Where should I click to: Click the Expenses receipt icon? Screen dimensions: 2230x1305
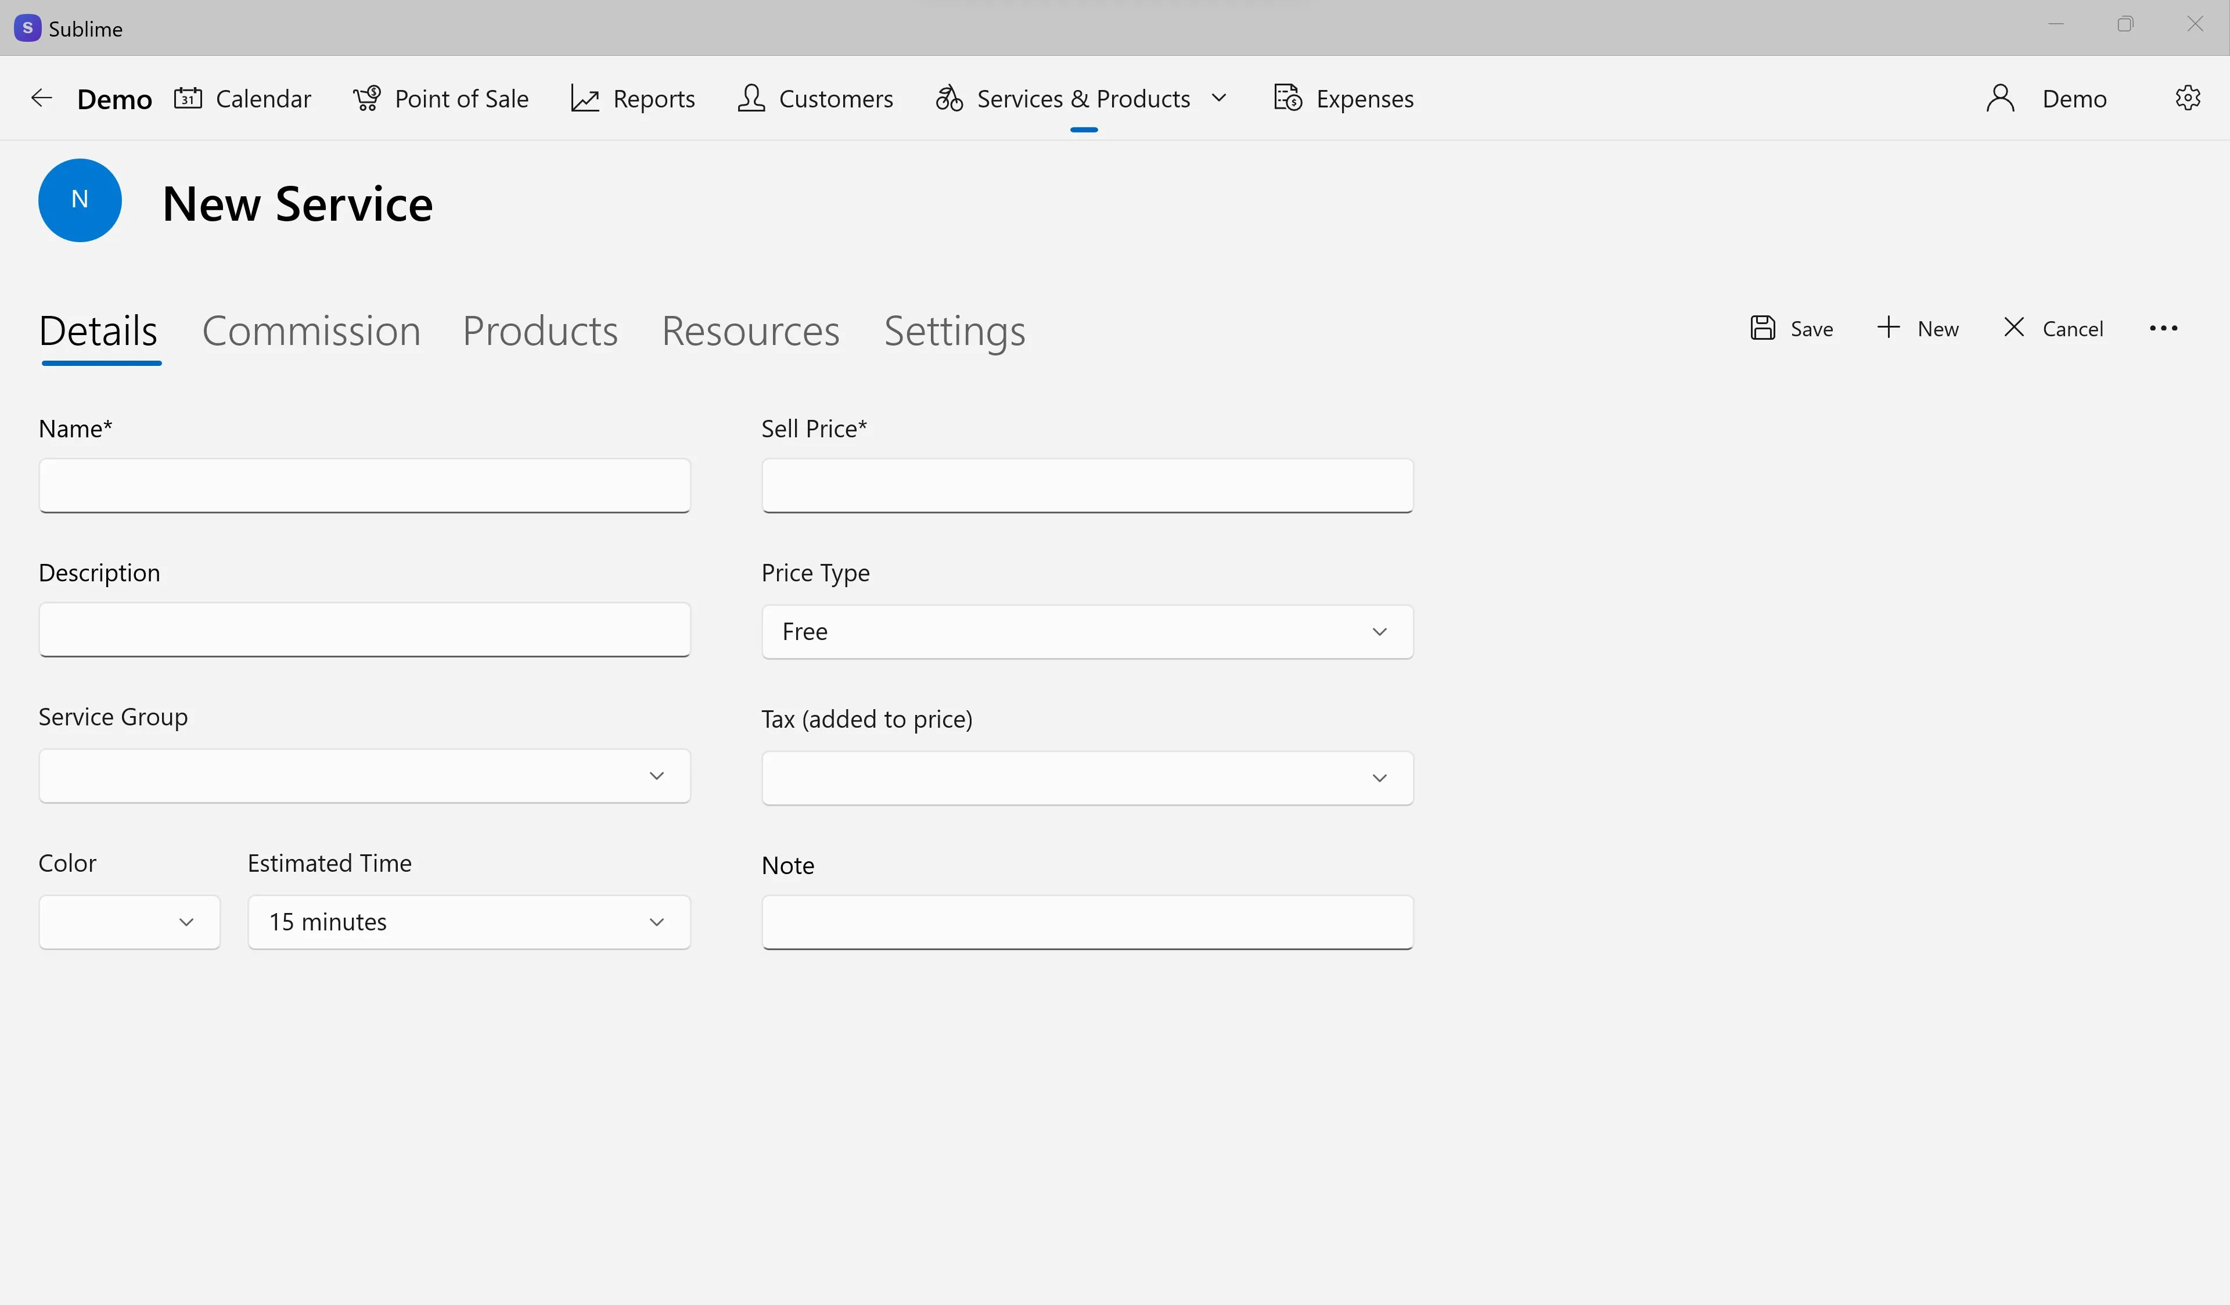click(x=1287, y=98)
